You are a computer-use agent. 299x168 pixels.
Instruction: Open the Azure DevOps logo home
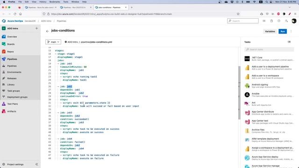(4, 21)
